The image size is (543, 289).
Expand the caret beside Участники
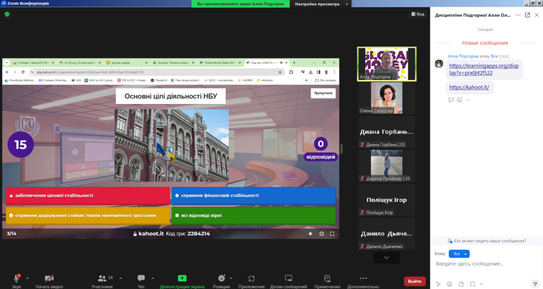click(120, 278)
